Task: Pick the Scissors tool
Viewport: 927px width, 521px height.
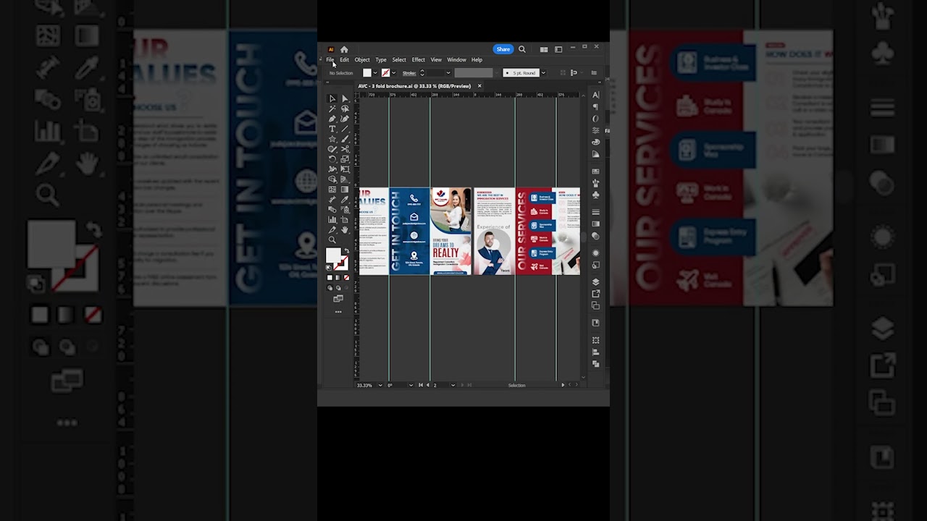Action: click(345, 148)
